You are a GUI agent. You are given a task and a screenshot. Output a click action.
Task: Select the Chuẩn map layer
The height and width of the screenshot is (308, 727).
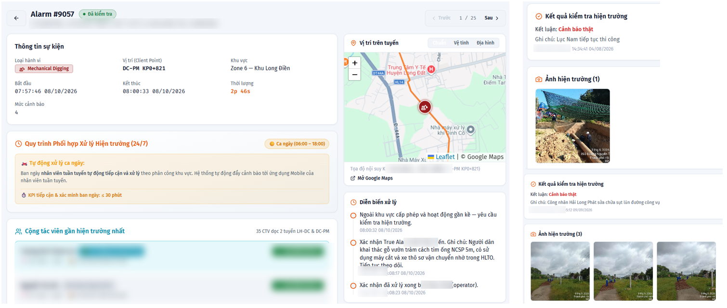[439, 43]
